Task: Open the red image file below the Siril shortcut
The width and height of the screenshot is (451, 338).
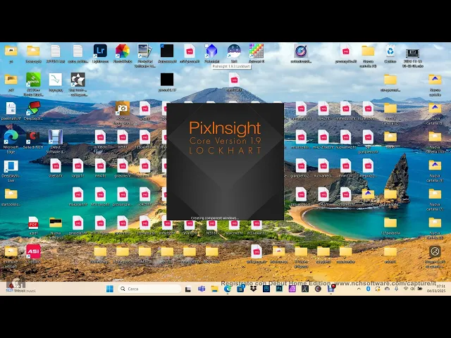Action: click(234, 80)
